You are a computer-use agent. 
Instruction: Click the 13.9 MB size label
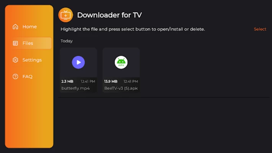pos(111,81)
